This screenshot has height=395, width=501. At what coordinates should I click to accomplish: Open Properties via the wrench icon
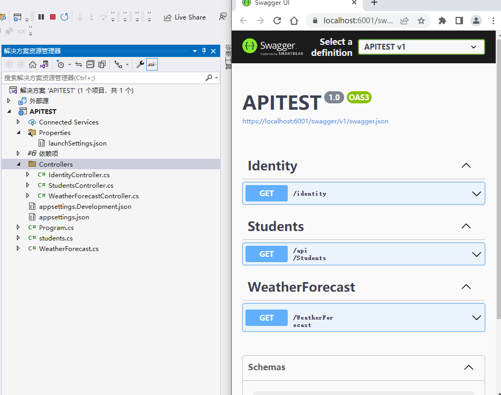(140, 64)
